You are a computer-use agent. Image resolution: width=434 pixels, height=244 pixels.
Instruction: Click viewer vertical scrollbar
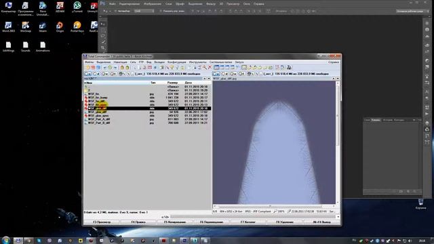coord(338,143)
